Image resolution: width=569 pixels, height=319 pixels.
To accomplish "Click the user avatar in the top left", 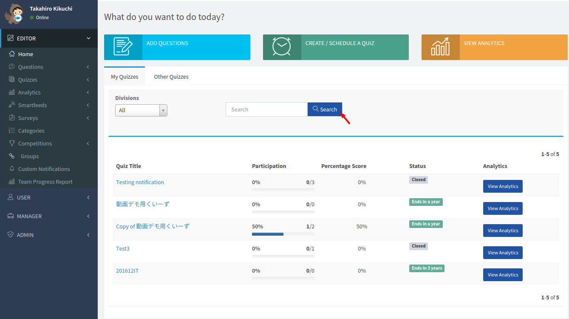I will coord(15,14).
